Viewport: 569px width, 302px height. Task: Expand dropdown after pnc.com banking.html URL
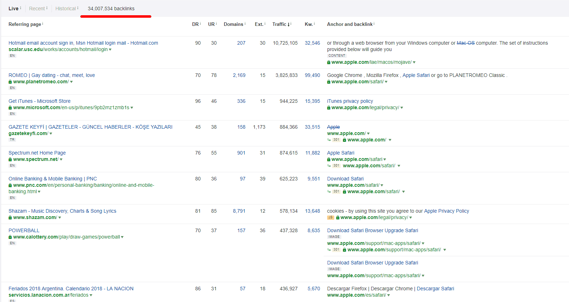click(39, 192)
